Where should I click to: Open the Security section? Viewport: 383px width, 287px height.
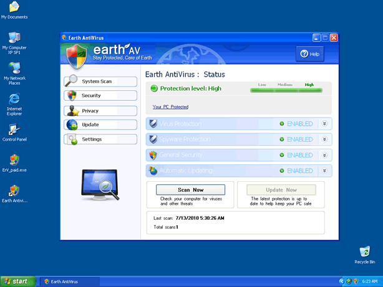click(100, 96)
